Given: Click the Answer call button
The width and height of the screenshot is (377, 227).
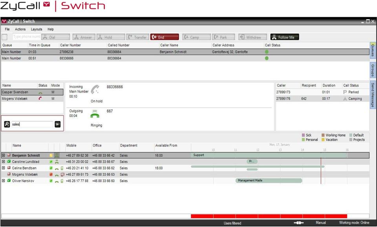Looking at the screenshot, I should (x=84, y=37).
